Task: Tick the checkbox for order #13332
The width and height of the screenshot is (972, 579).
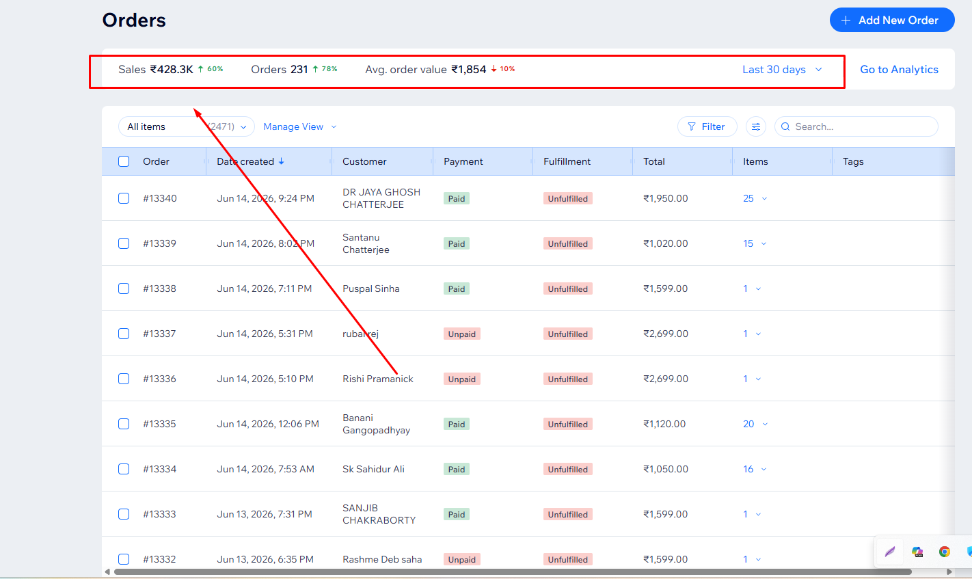Action: [x=124, y=559]
